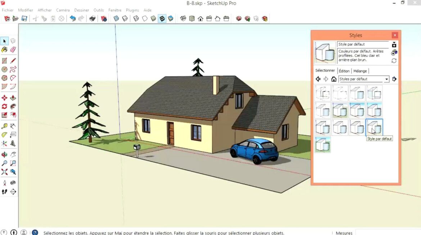The height and width of the screenshot is (235, 421).
Task: Select the Paint Bucket tool
Action: (x=5, y=50)
